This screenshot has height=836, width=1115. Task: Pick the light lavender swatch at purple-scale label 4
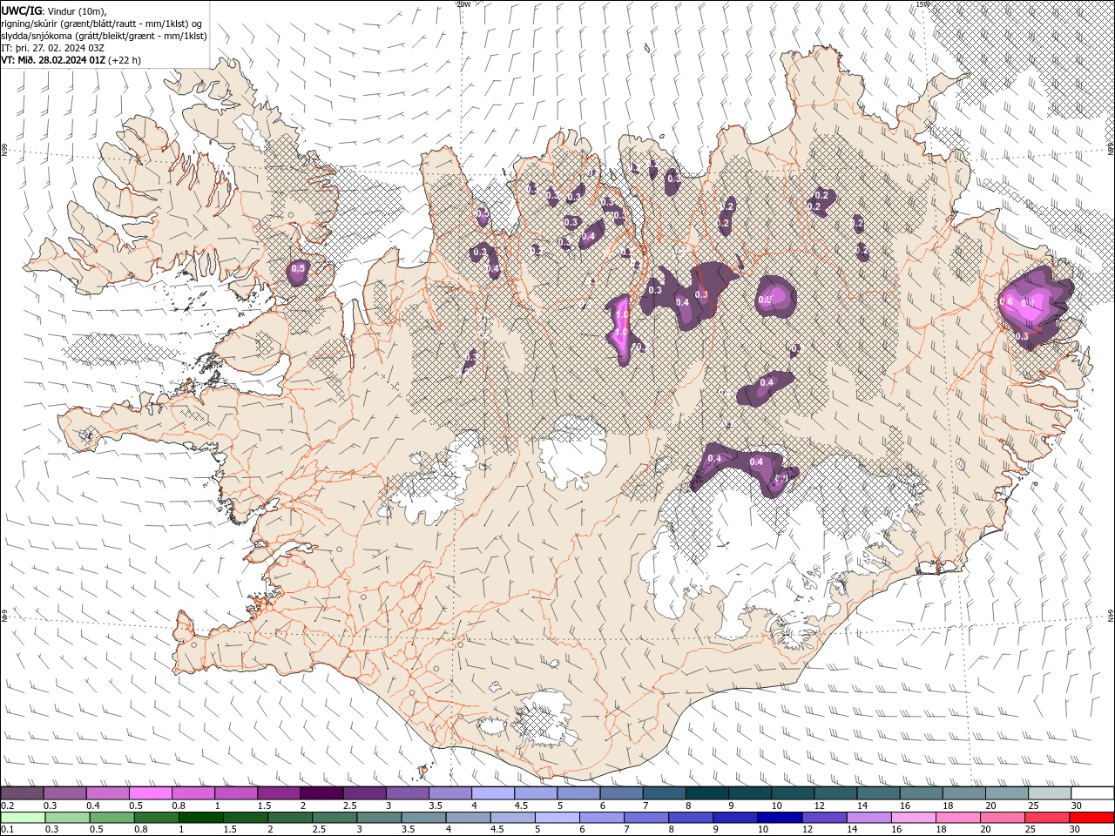point(492,793)
